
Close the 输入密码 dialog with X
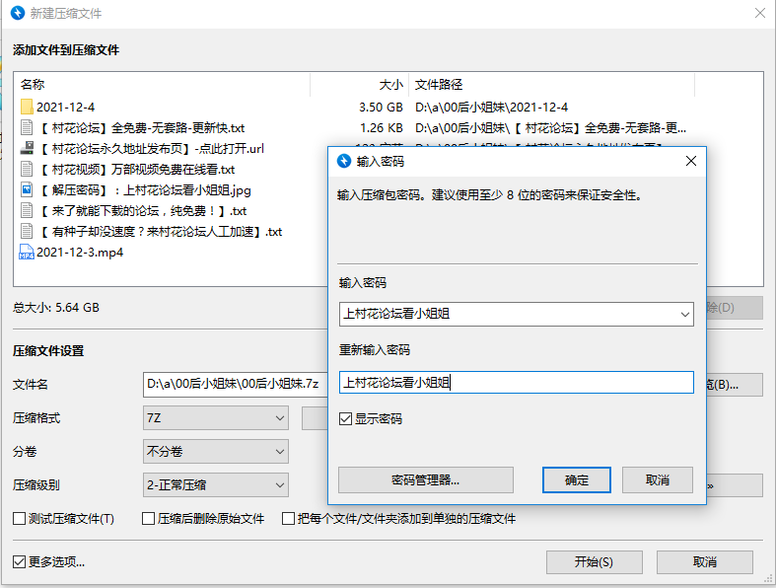point(691,161)
